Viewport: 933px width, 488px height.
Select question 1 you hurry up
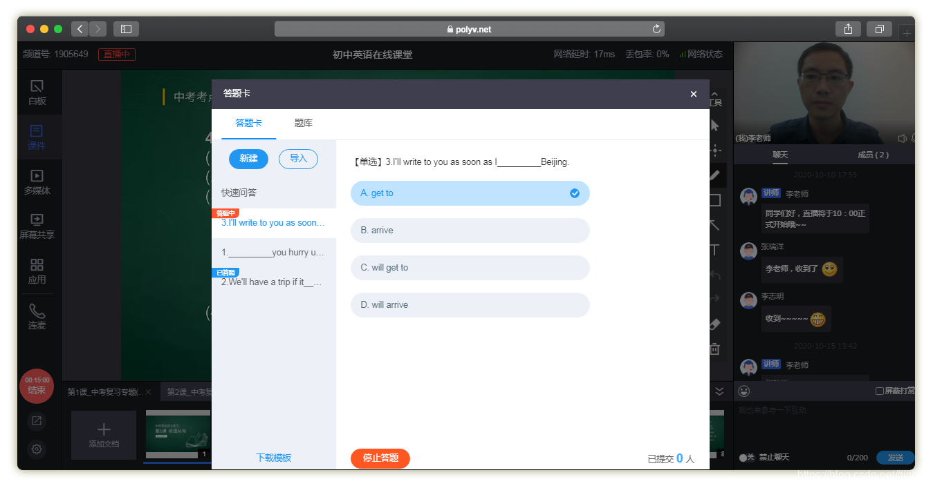(x=274, y=253)
